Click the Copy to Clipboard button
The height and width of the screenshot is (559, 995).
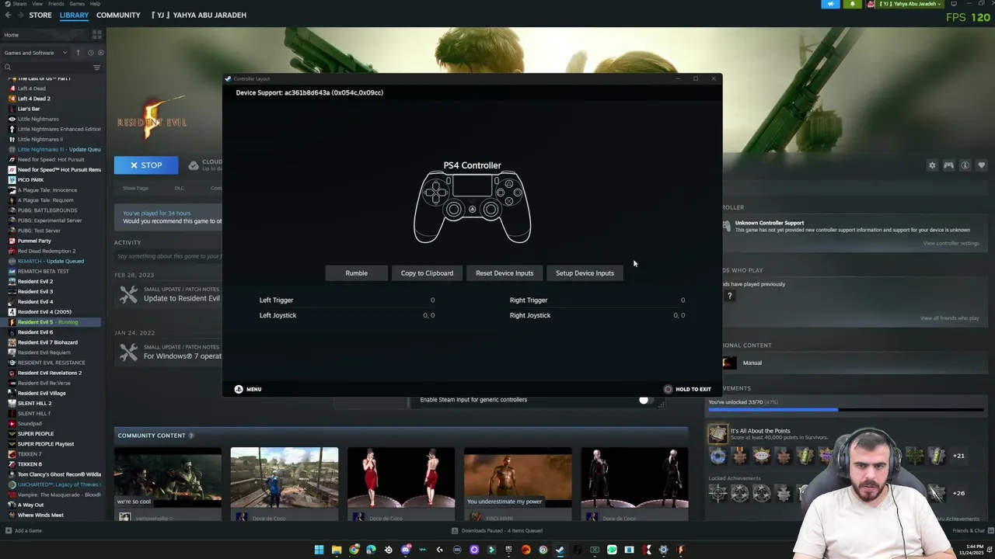427,273
